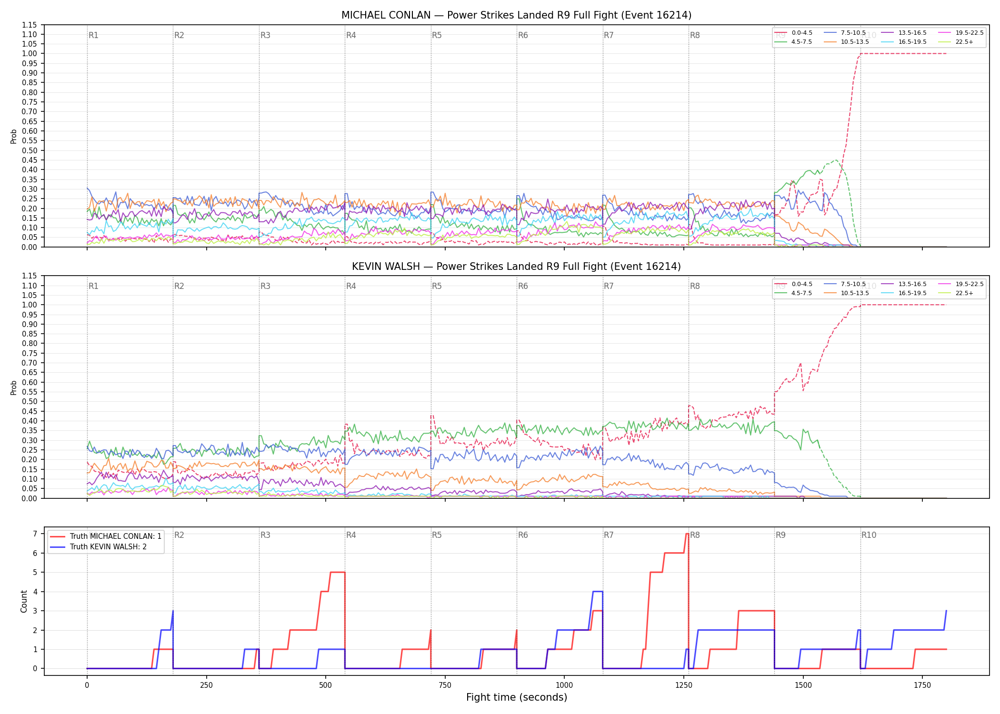Select the 19.5-22.5 legend label in Walsh chart
The height and width of the screenshot is (714, 1000).
(x=970, y=284)
